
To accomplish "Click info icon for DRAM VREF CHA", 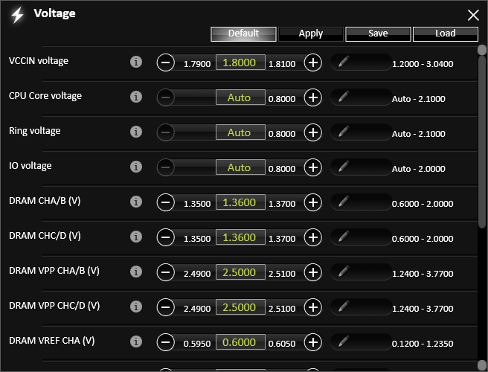I will [135, 342].
